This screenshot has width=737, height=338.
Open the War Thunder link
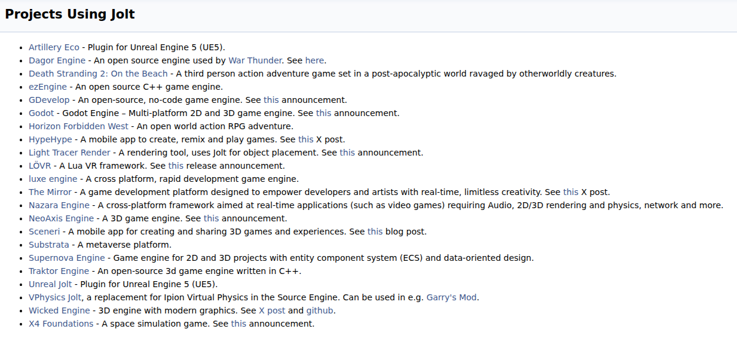[x=255, y=60]
